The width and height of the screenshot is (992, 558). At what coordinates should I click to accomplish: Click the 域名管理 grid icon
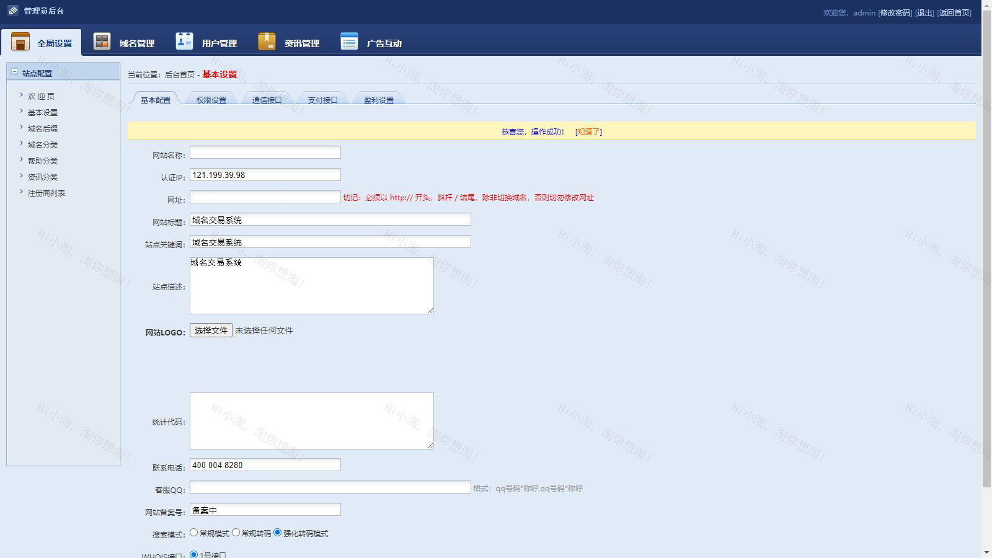(102, 41)
